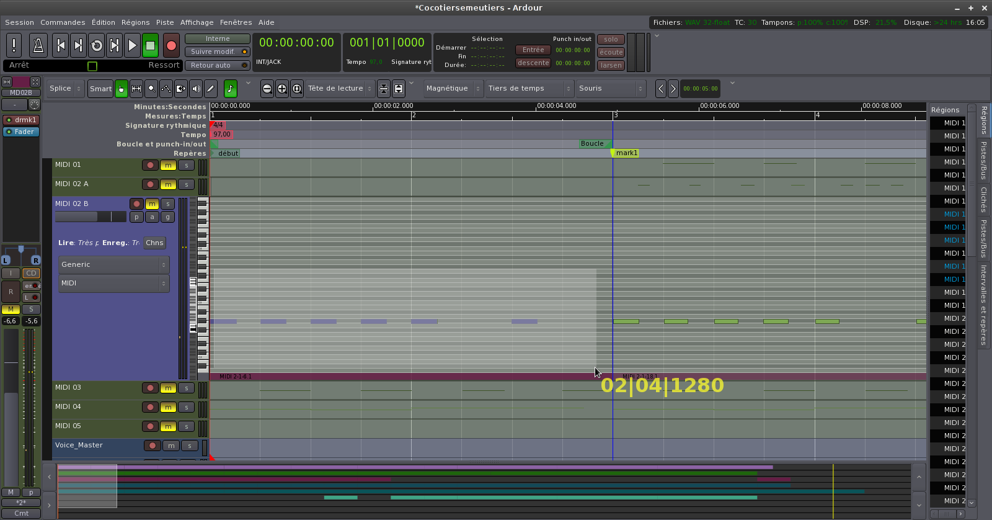
Task: Open the Affichage menu
Action: coord(197,22)
